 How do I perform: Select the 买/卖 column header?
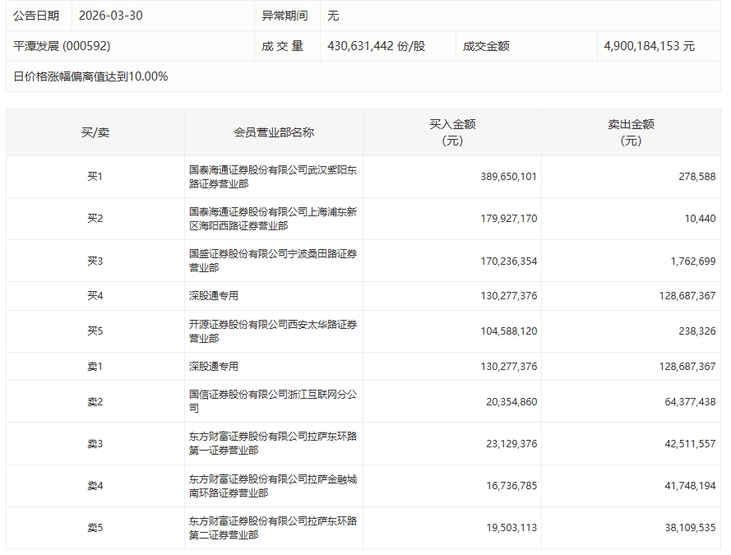[95, 132]
